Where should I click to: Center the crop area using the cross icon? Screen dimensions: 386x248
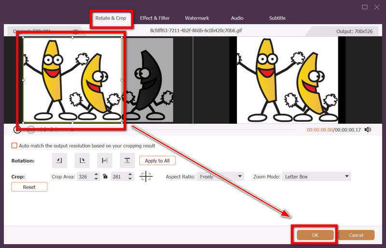145,177
